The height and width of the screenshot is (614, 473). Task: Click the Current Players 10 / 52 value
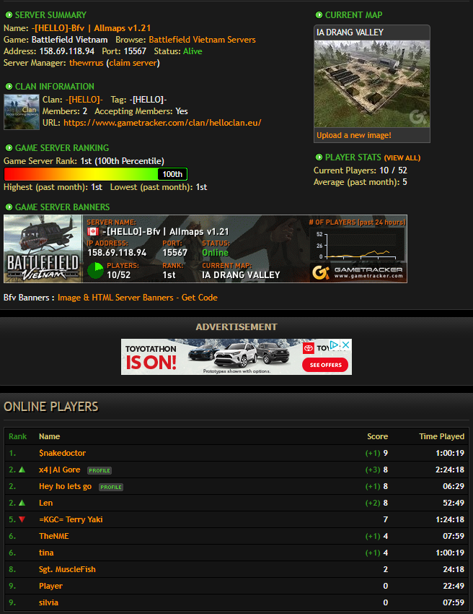393,170
